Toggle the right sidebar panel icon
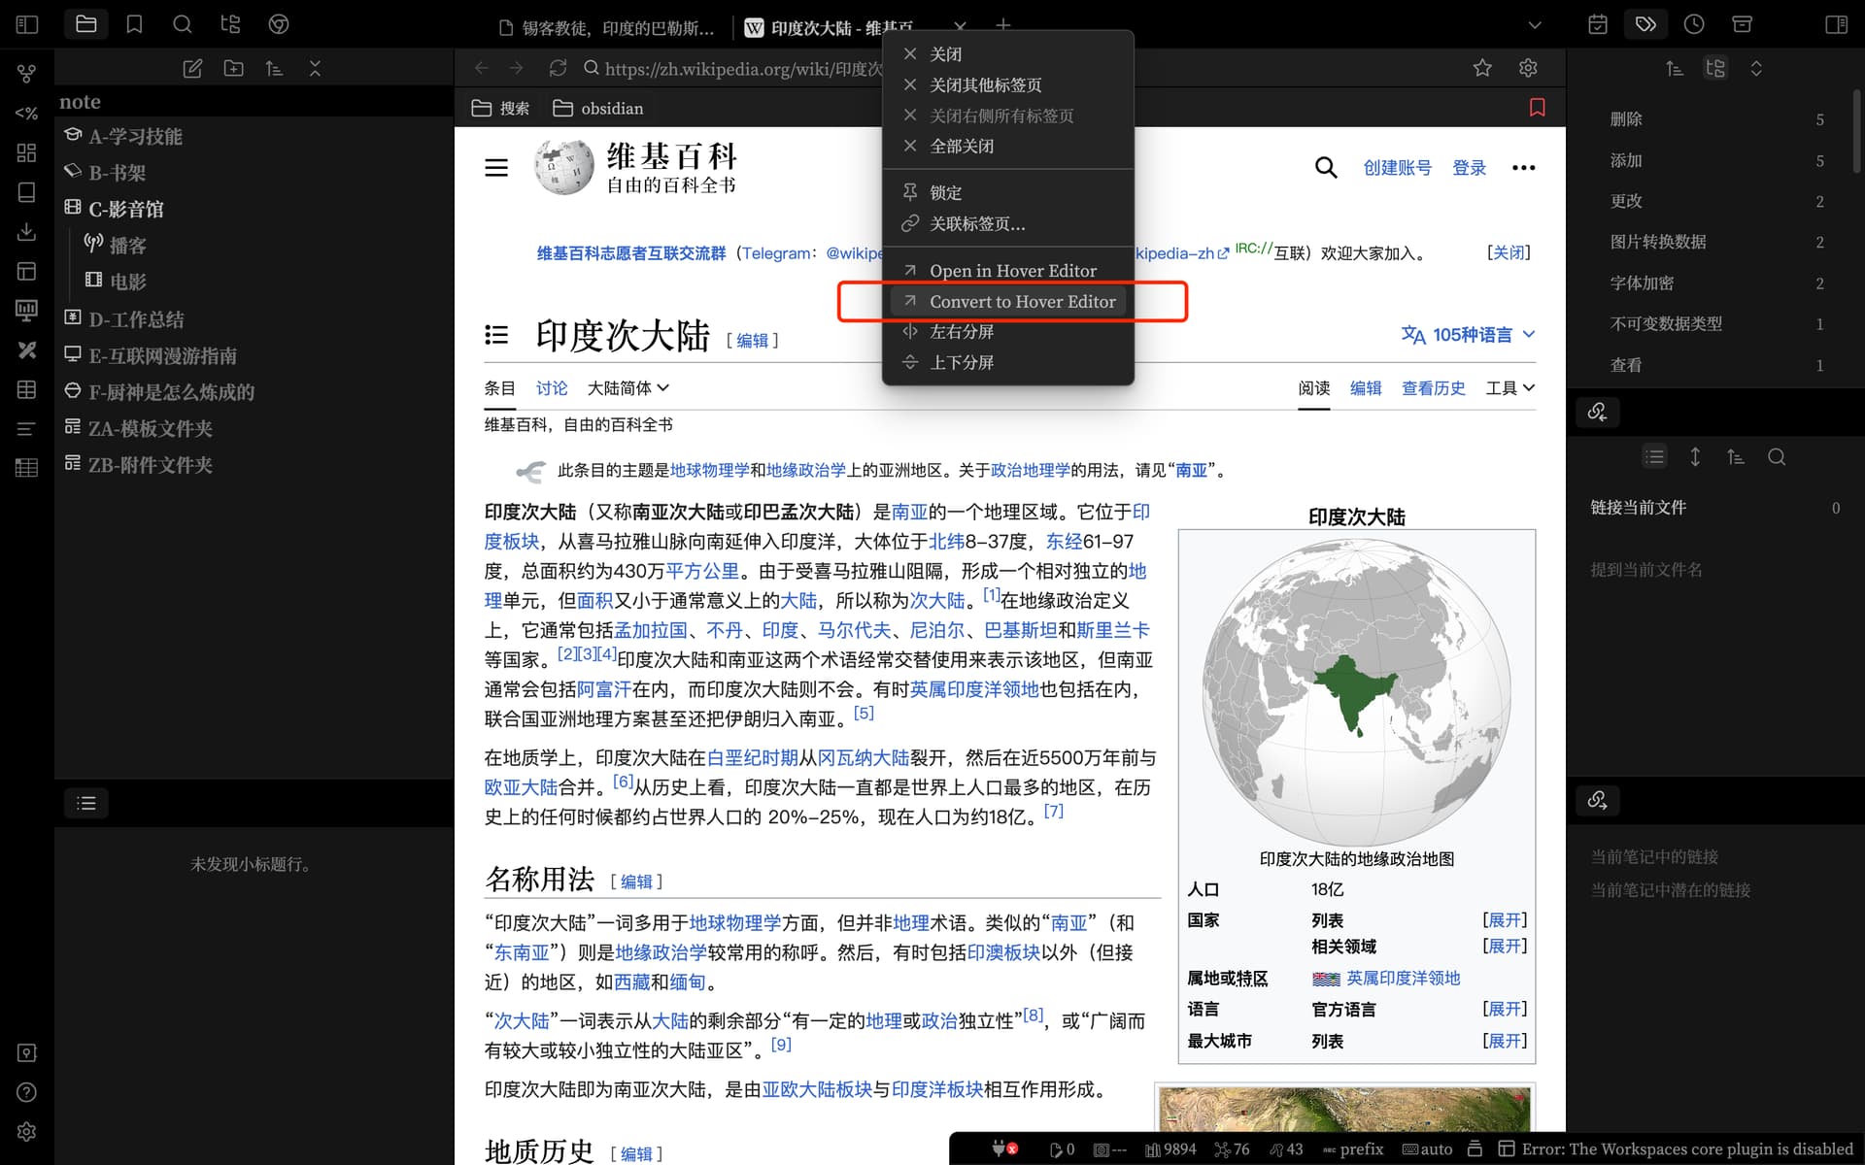Screen dimensions: 1865x1165 coord(1836,24)
